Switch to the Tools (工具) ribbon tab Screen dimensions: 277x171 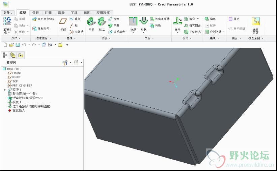pyautogui.click(x=74, y=13)
